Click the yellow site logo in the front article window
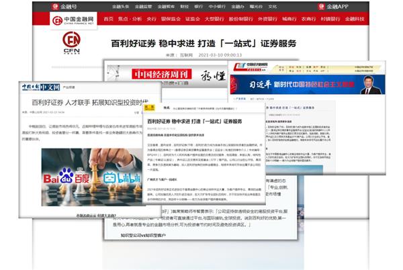The height and width of the screenshot is (270, 403). (x=149, y=108)
